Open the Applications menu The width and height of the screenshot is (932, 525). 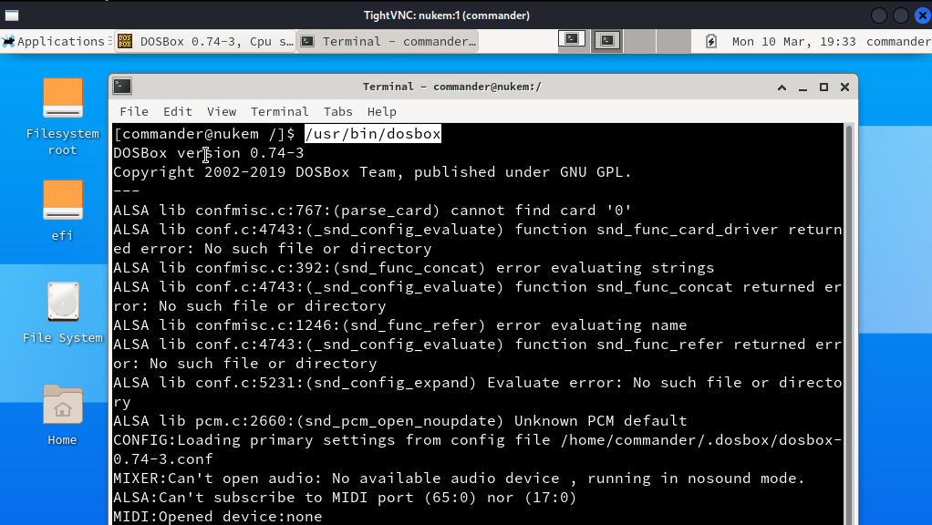click(54, 41)
